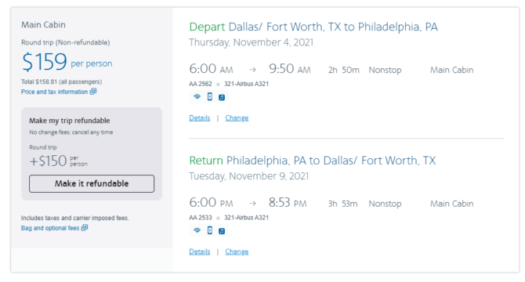Click flight number AA 2562
This screenshot has height=282, width=525.
[x=201, y=84]
